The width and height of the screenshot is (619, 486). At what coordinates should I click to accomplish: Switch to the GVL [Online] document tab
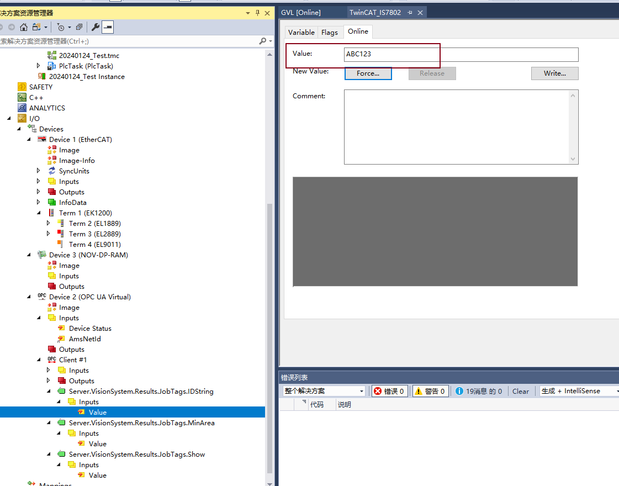(301, 13)
